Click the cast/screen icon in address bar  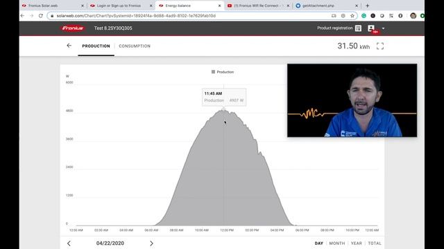coord(334,16)
